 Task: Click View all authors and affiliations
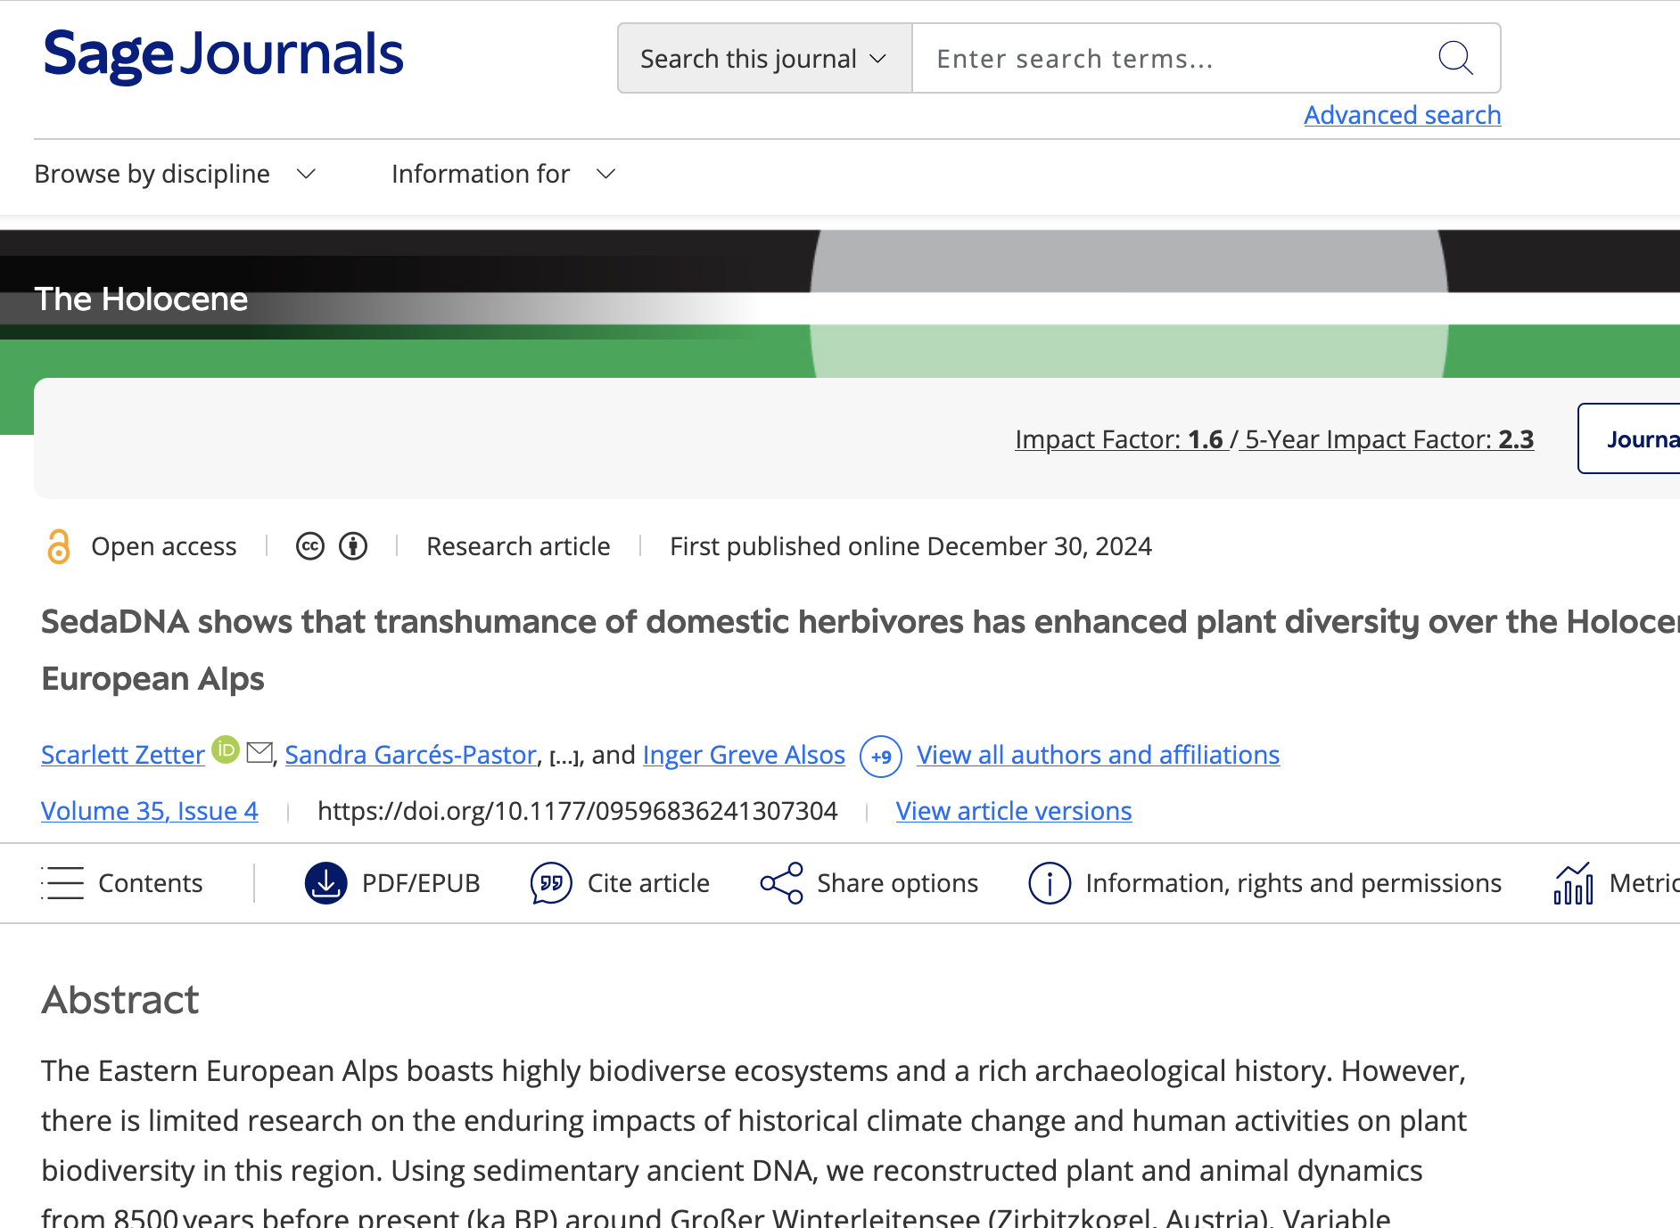1098,755
